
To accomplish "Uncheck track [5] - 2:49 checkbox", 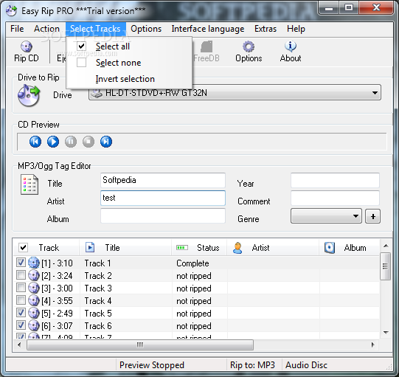I will (21, 312).
